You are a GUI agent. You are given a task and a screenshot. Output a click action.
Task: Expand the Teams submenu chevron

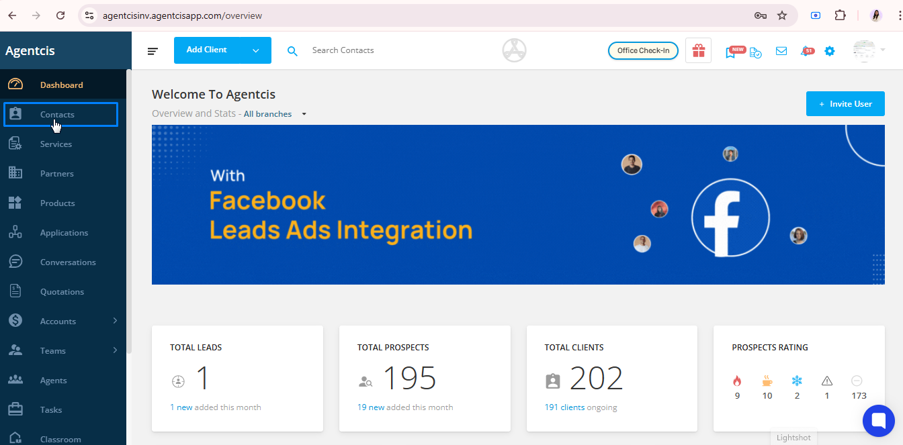pos(115,350)
